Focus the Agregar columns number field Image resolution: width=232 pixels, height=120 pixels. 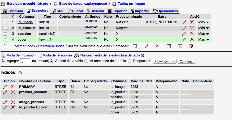pos(25,61)
